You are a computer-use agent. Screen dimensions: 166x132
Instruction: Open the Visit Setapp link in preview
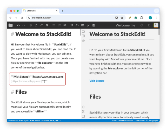97,81
